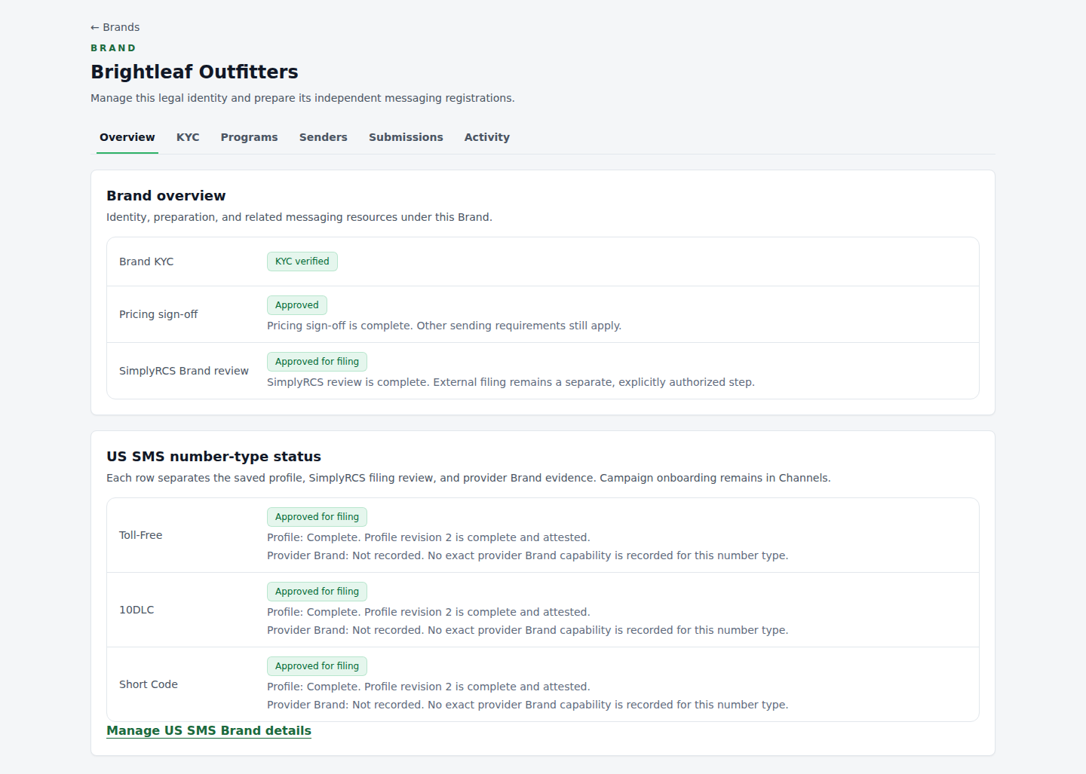The height and width of the screenshot is (774, 1086).
Task: Click the US SMS number-type status heading
Action: 213,457
